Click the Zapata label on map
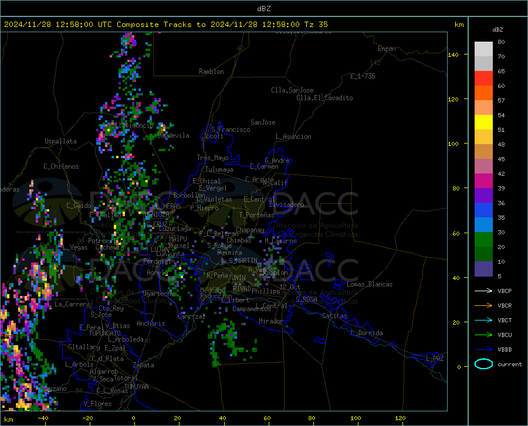Image resolution: width=528 pixels, height=426 pixels. [144, 365]
